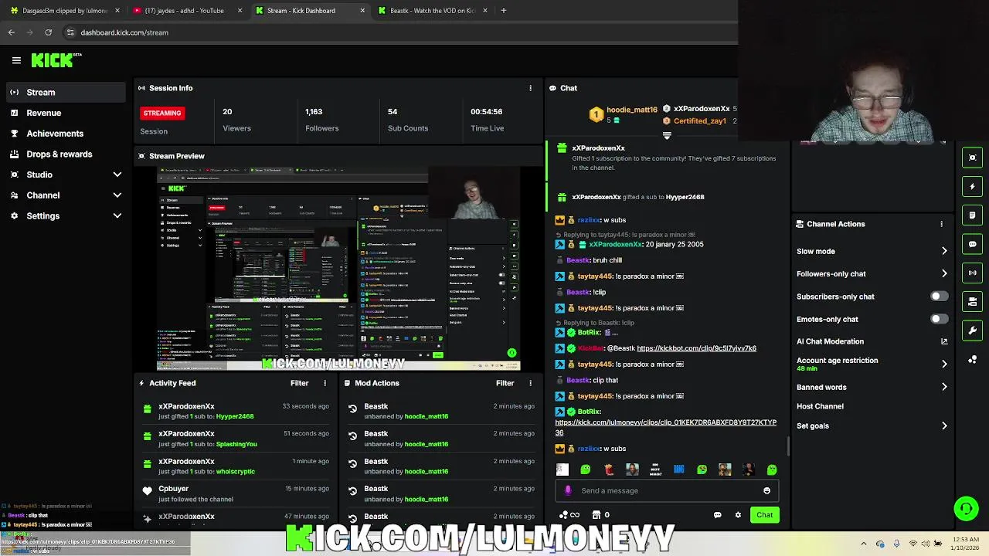Toggle session info document widget icon
Image resolution: width=989 pixels, height=556 pixels.
(972, 215)
